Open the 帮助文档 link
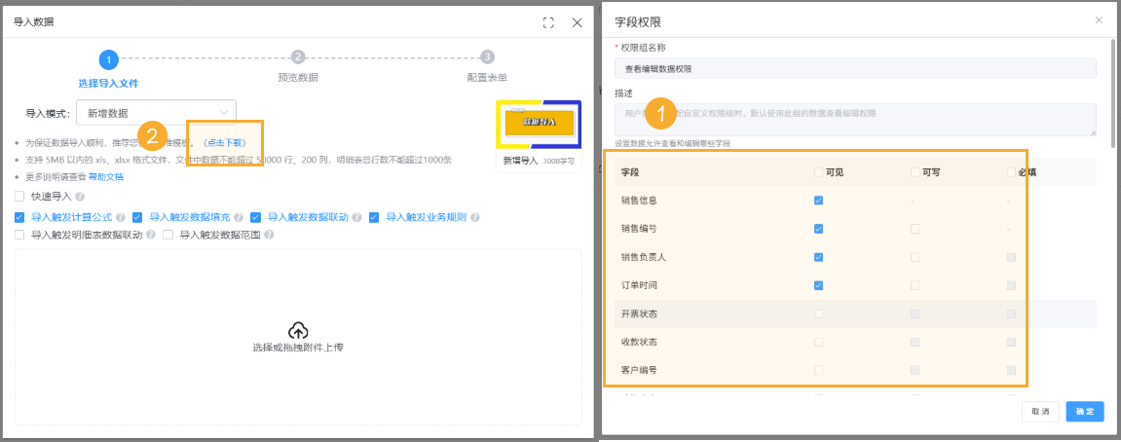The height and width of the screenshot is (442, 1121). coord(106,176)
